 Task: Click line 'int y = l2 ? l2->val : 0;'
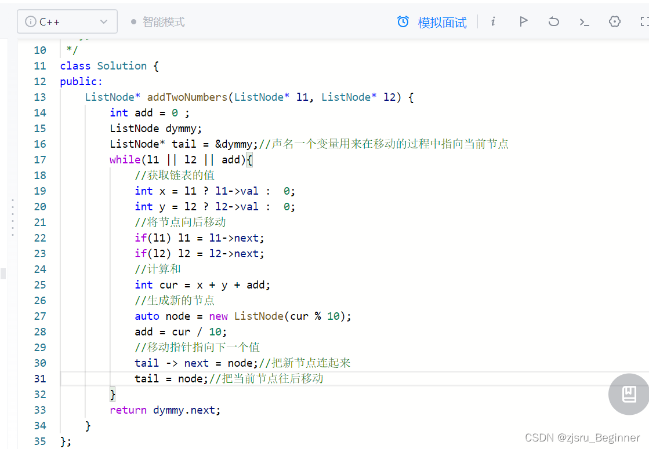point(215,207)
